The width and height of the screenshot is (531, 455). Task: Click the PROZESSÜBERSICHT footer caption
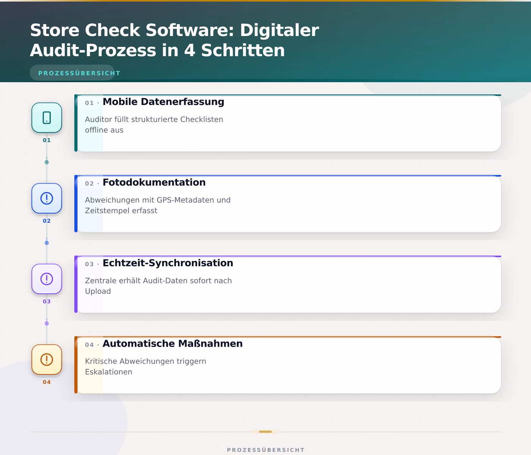click(x=265, y=450)
